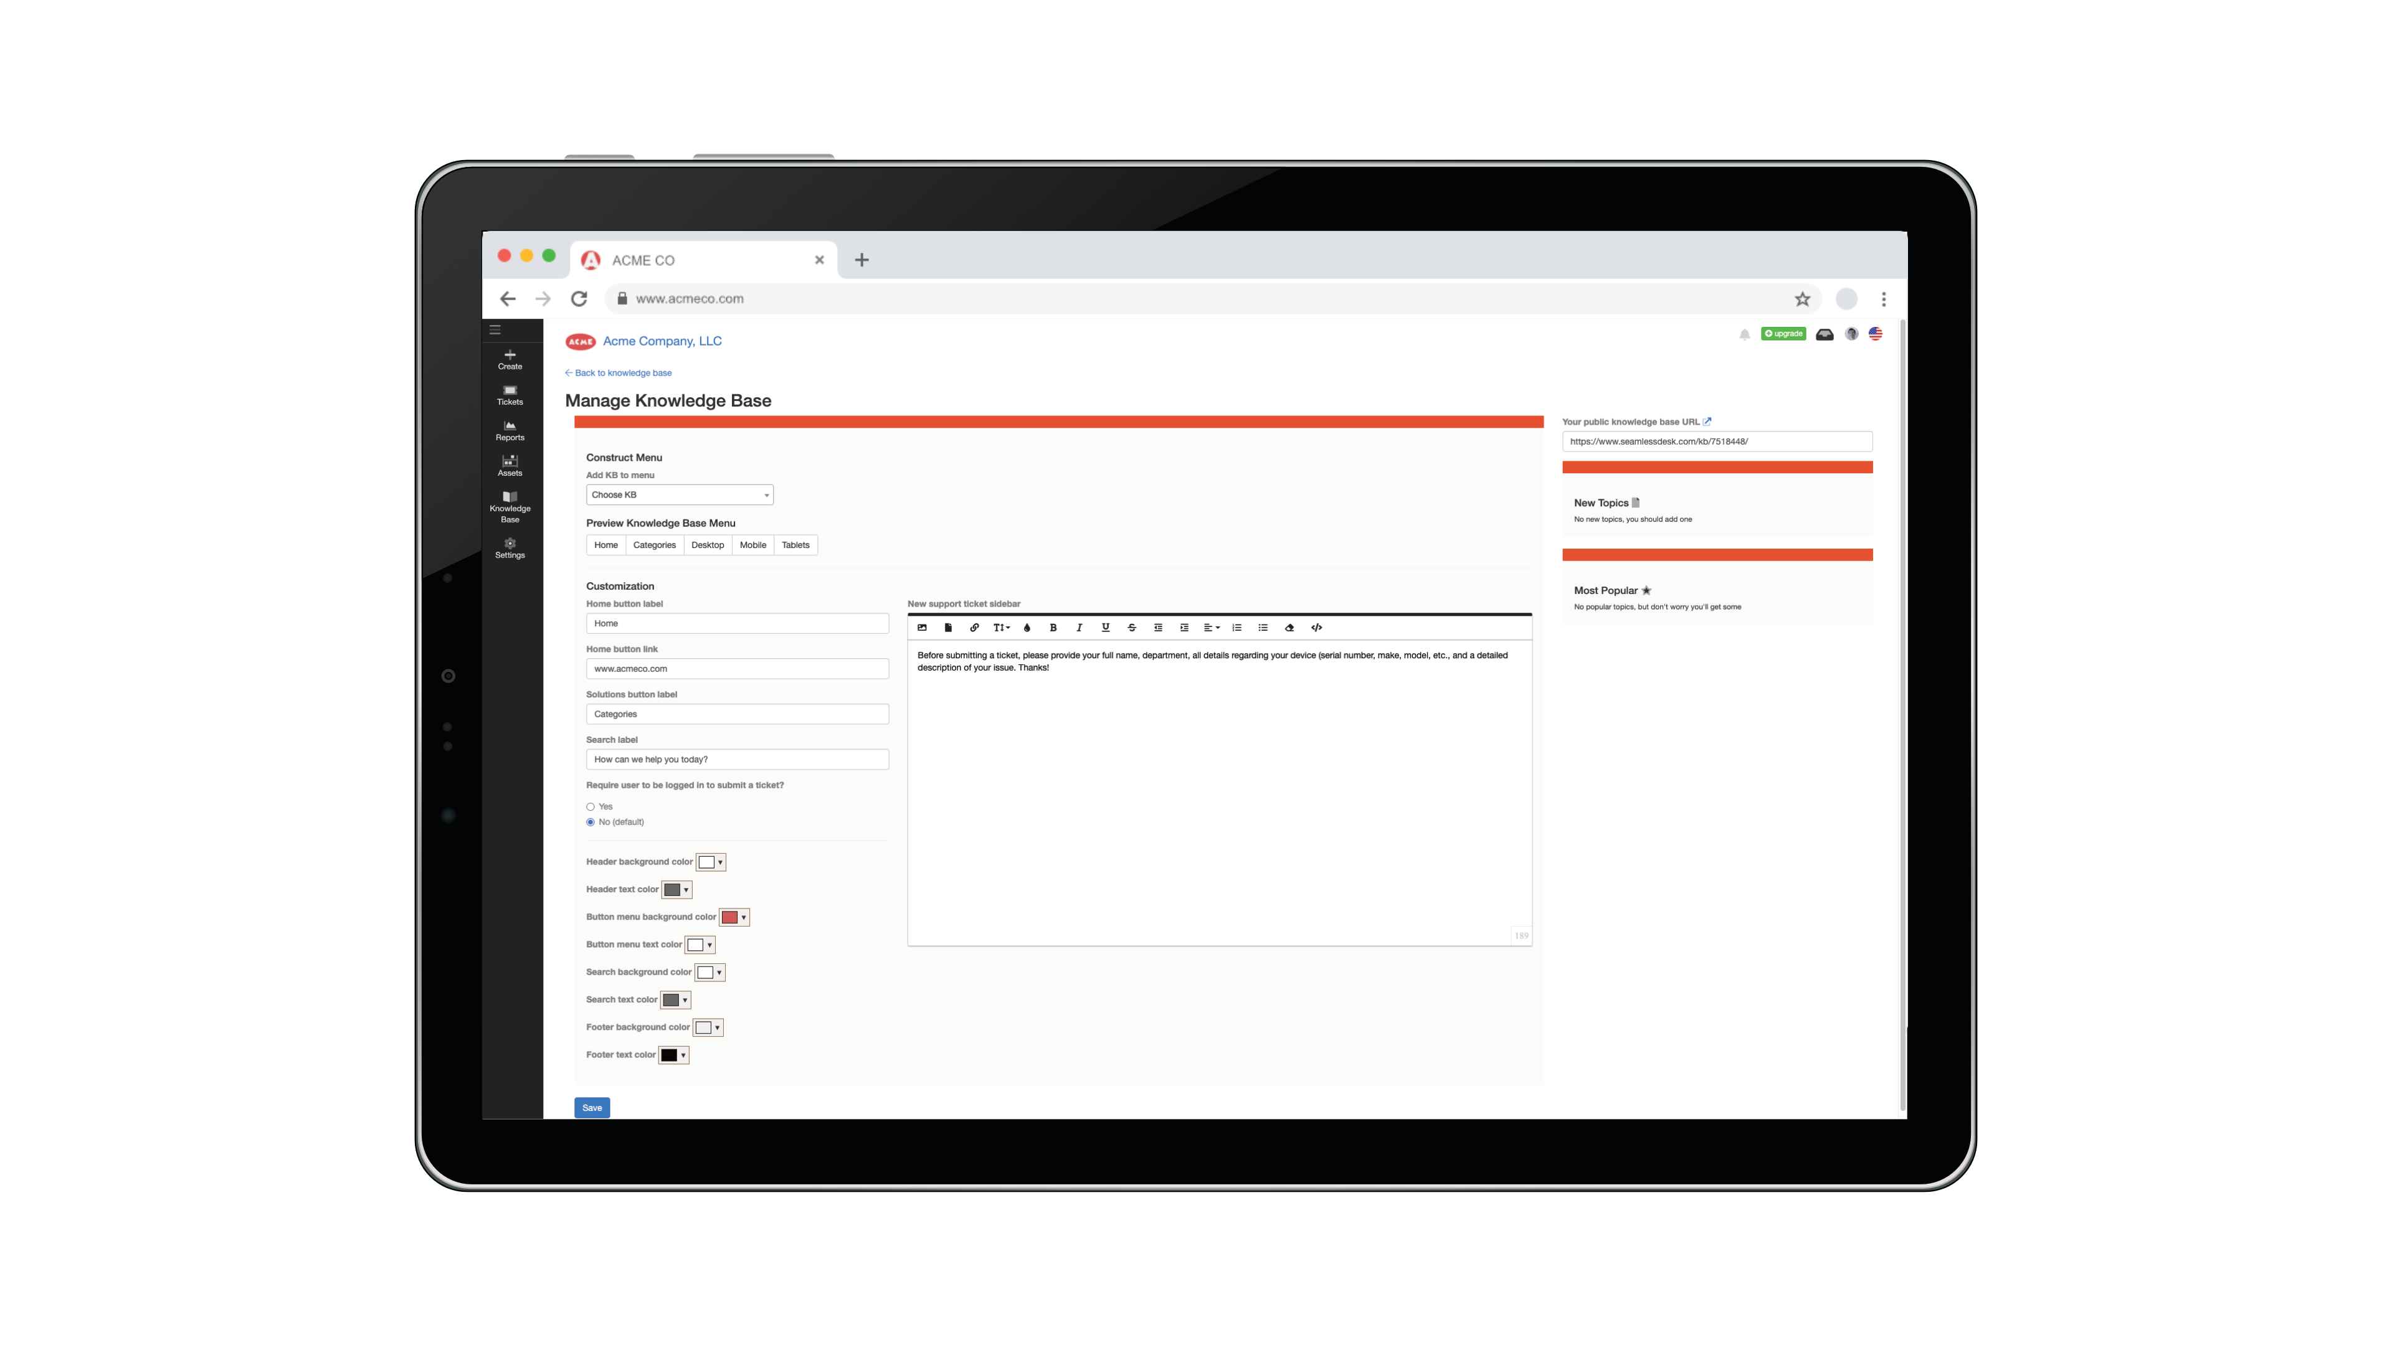
Task: Select No (default) radio option
Action: pyautogui.click(x=591, y=823)
